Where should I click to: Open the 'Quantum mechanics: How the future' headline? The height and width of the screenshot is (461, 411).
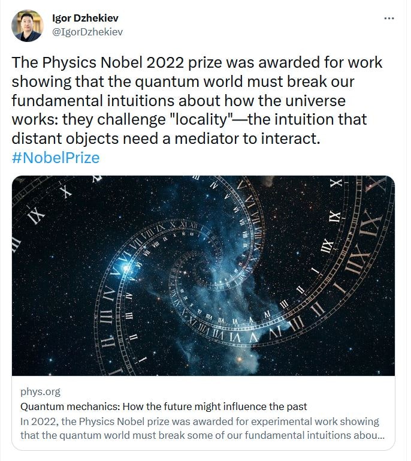pos(164,406)
